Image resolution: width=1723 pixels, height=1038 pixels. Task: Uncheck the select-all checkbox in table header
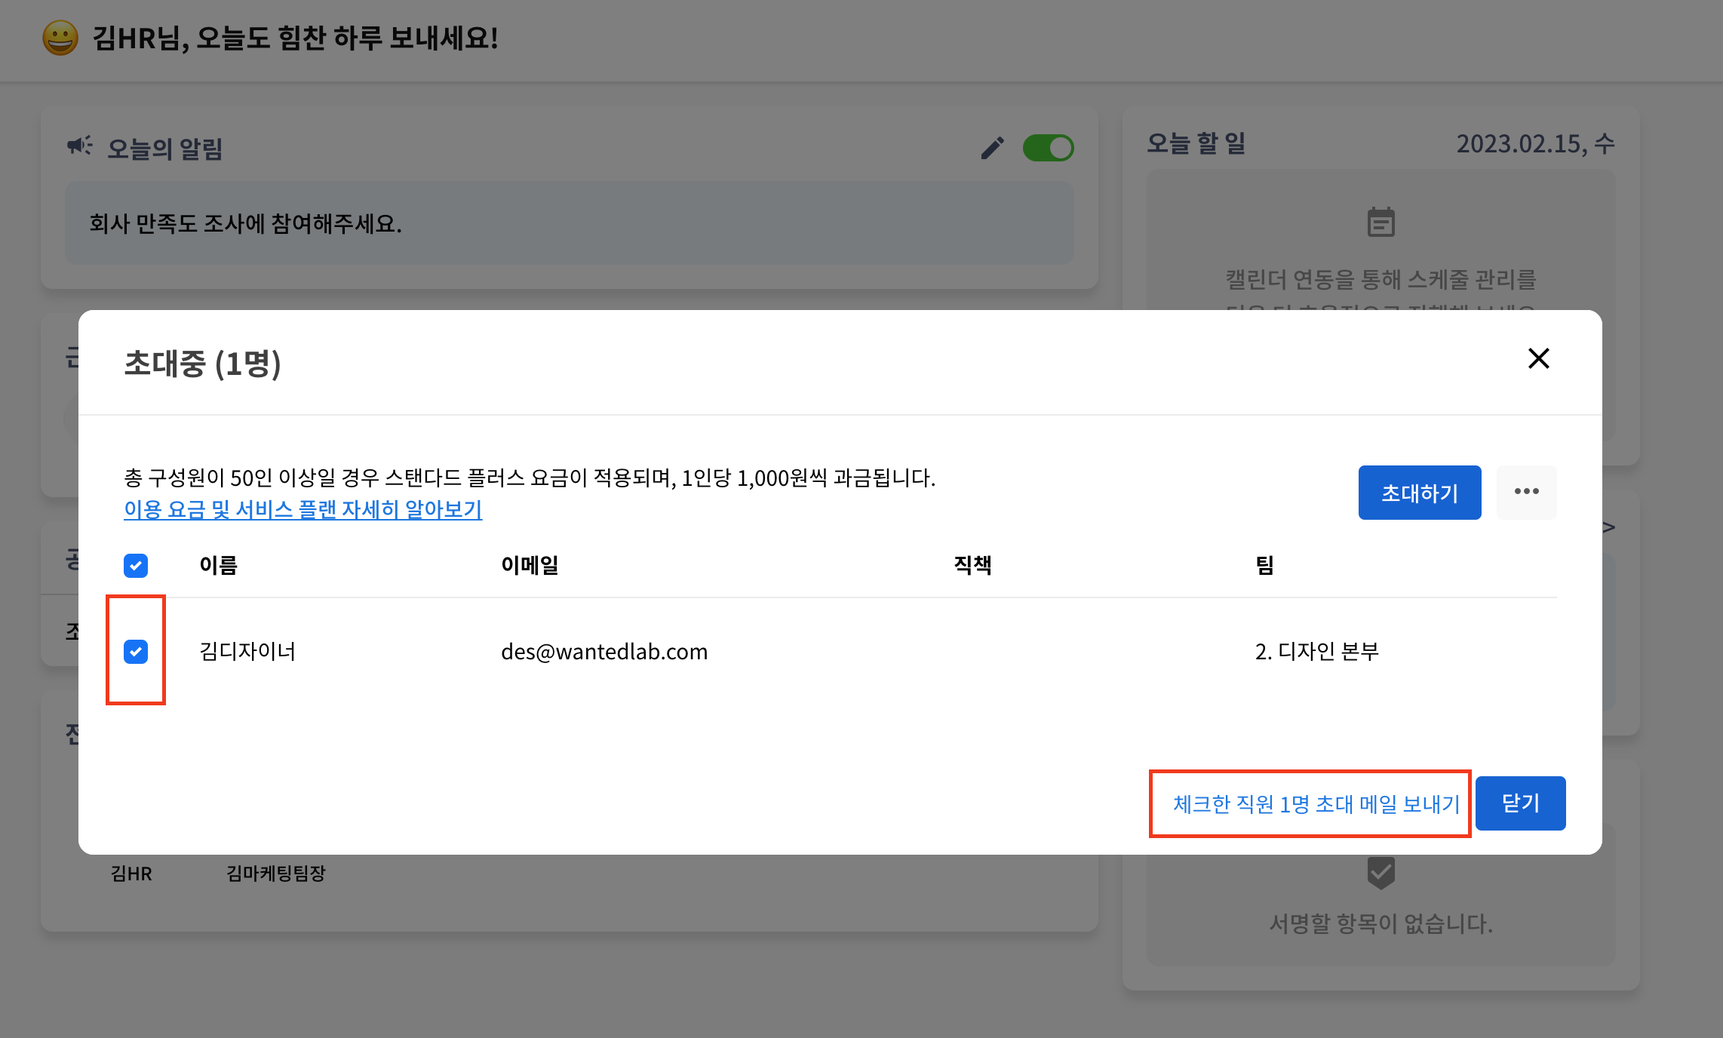point(136,565)
